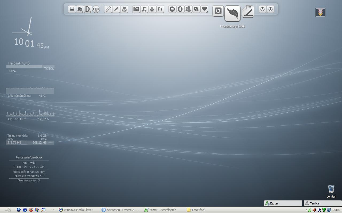Click the paperclip dock icon
The image size is (342, 213).
pos(108,9)
